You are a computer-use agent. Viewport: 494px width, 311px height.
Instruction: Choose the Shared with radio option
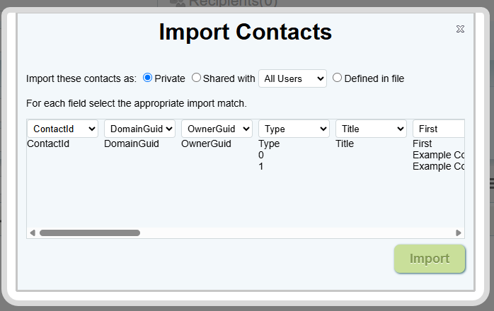tap(197, 78)
